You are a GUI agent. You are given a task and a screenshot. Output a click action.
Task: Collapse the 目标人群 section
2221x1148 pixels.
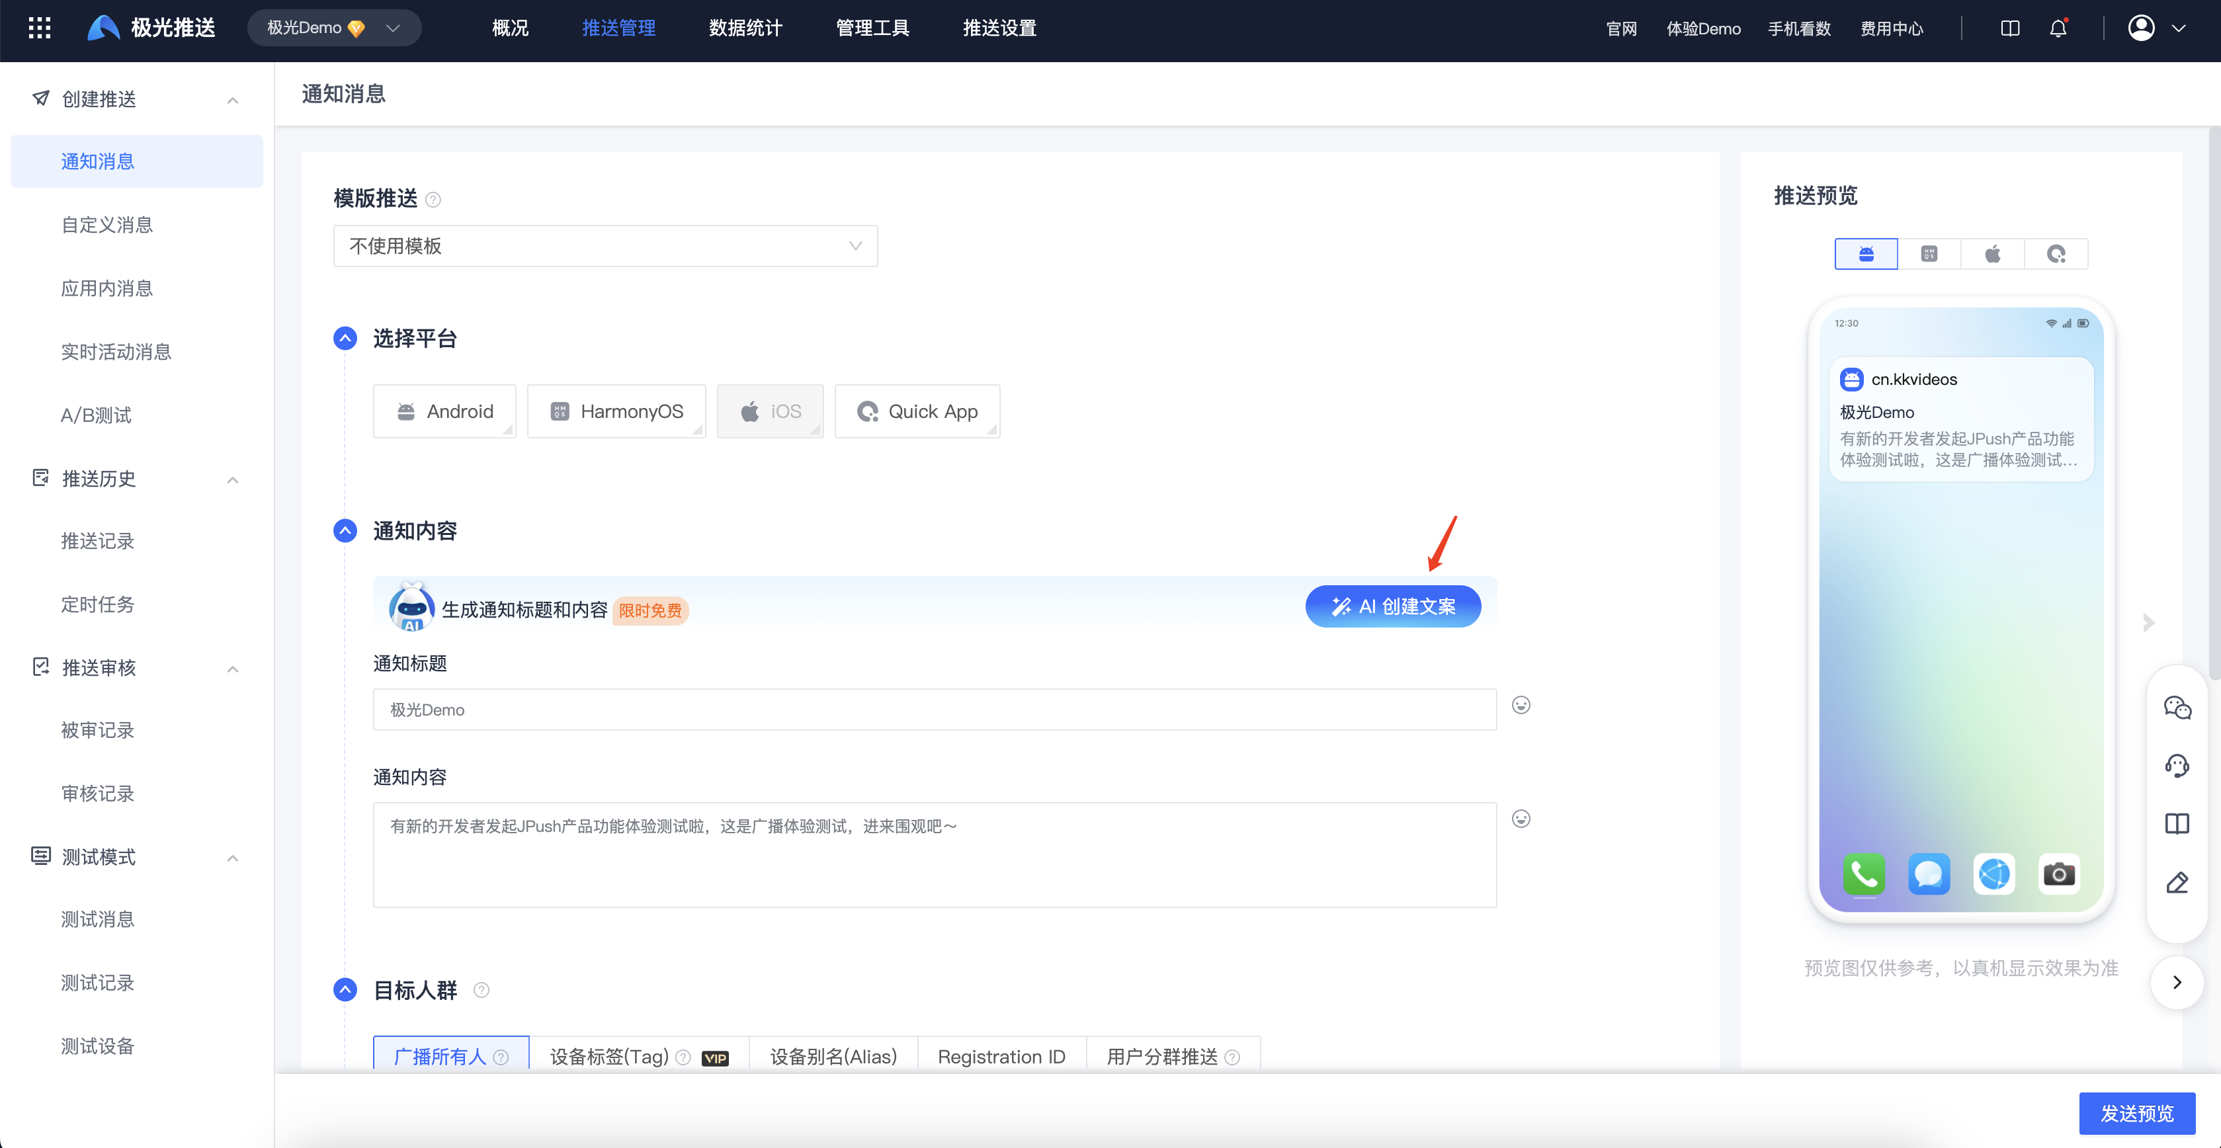[x=345, y=990]
